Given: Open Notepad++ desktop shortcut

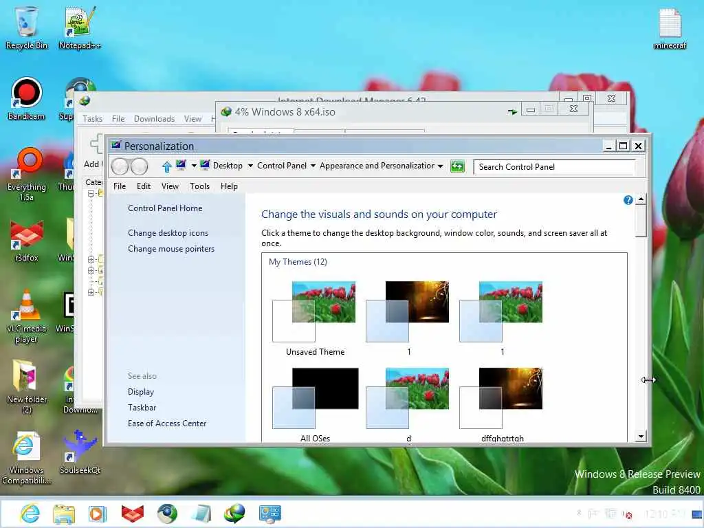Looking at the screenshot, I should tap(80, 27).
